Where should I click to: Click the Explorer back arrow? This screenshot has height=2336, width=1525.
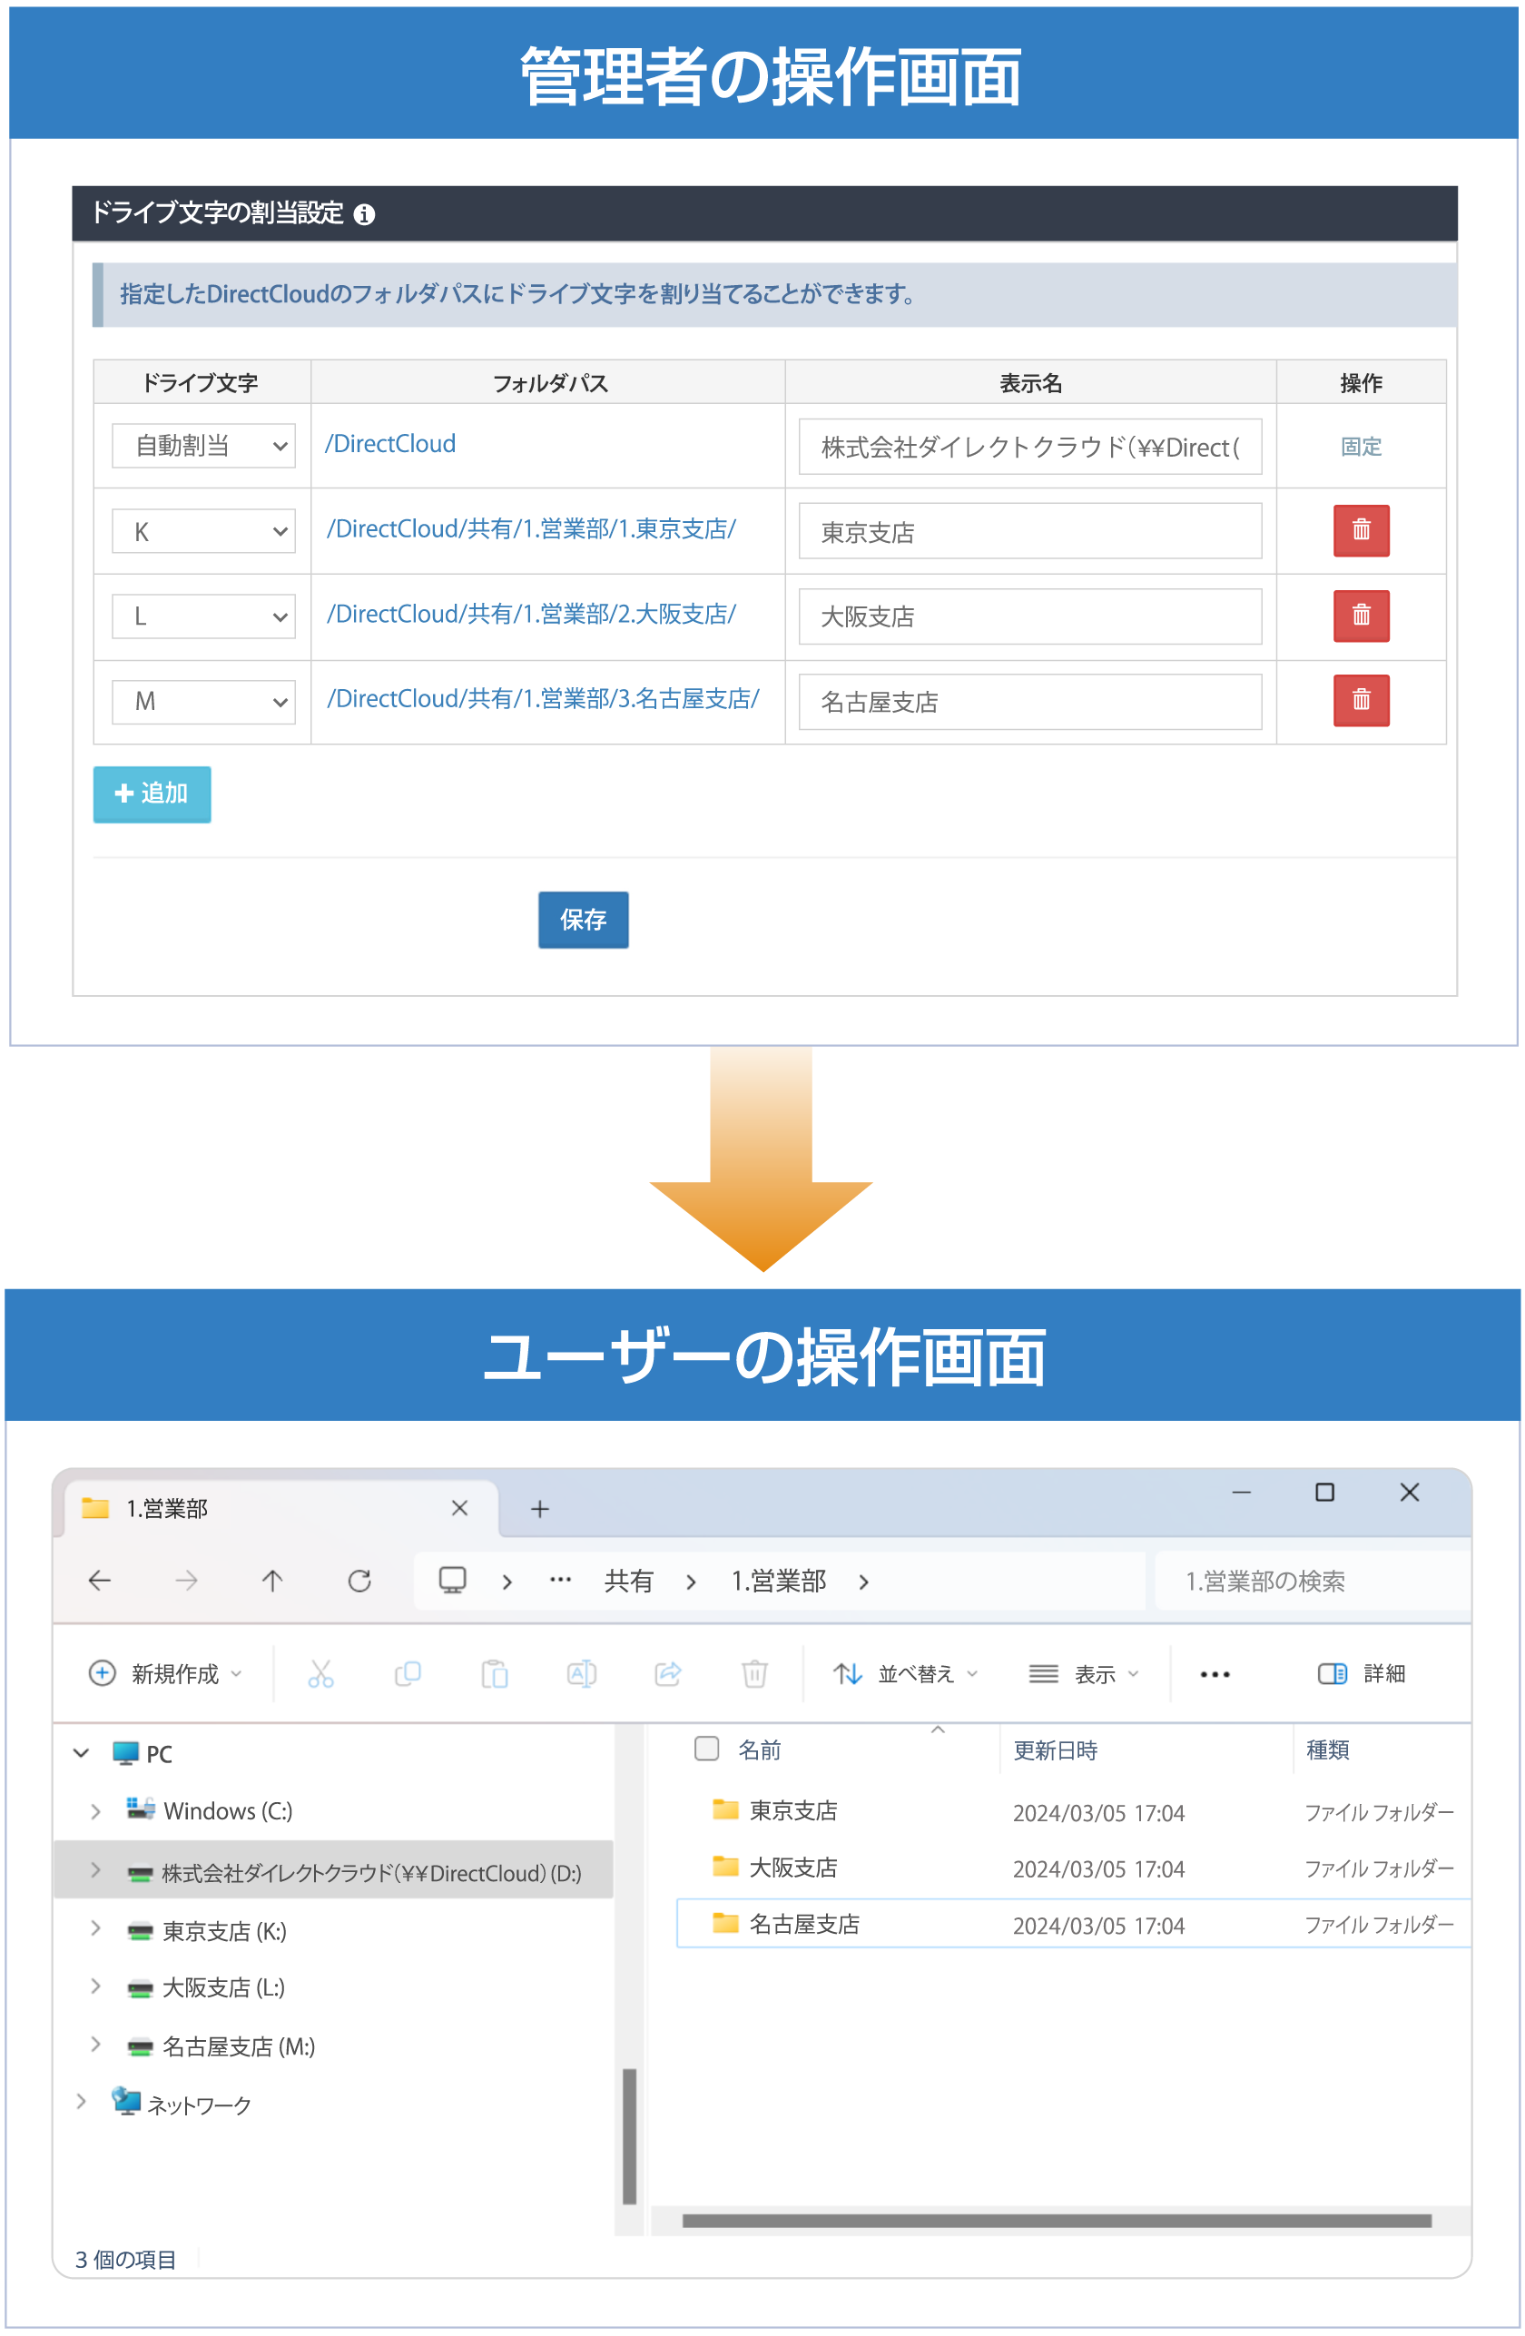tap(100, 1579)
